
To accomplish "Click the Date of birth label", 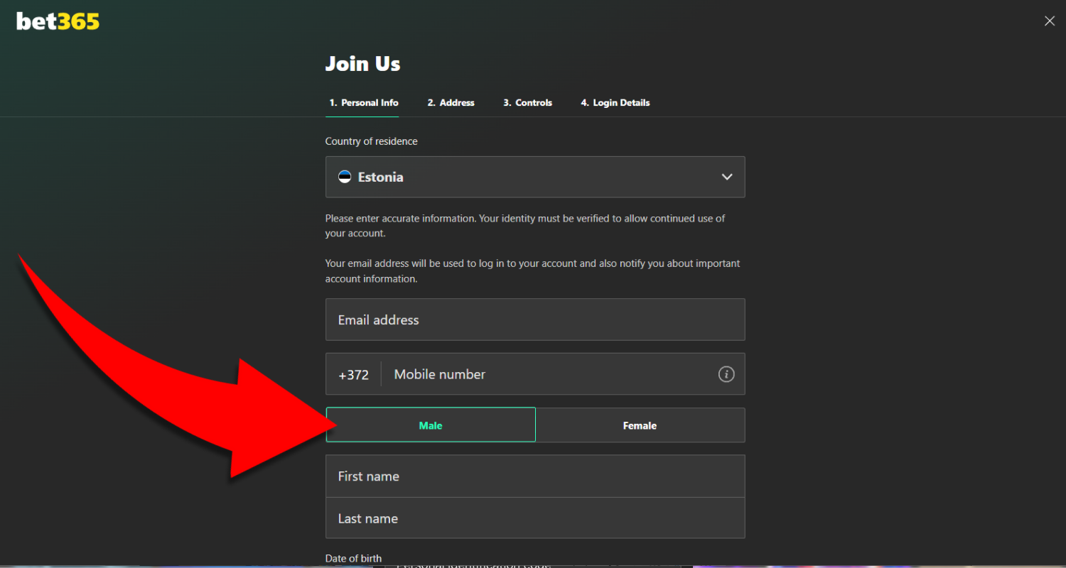I will point(353,558).
